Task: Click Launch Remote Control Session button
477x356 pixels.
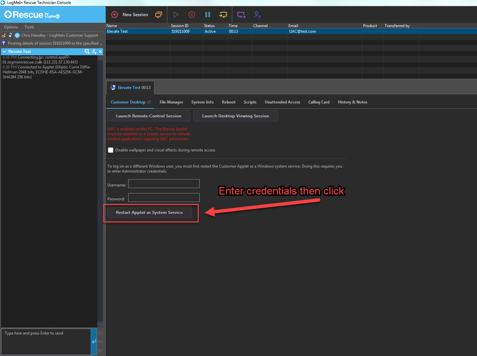Action: 149,116
